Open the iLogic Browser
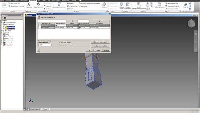Image resolution: width=200 pixels, height=113 pixels. [x=172, y=3]
